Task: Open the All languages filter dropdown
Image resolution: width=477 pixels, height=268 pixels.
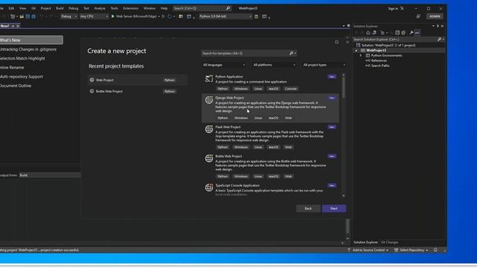Action: (x=224, y=65)
